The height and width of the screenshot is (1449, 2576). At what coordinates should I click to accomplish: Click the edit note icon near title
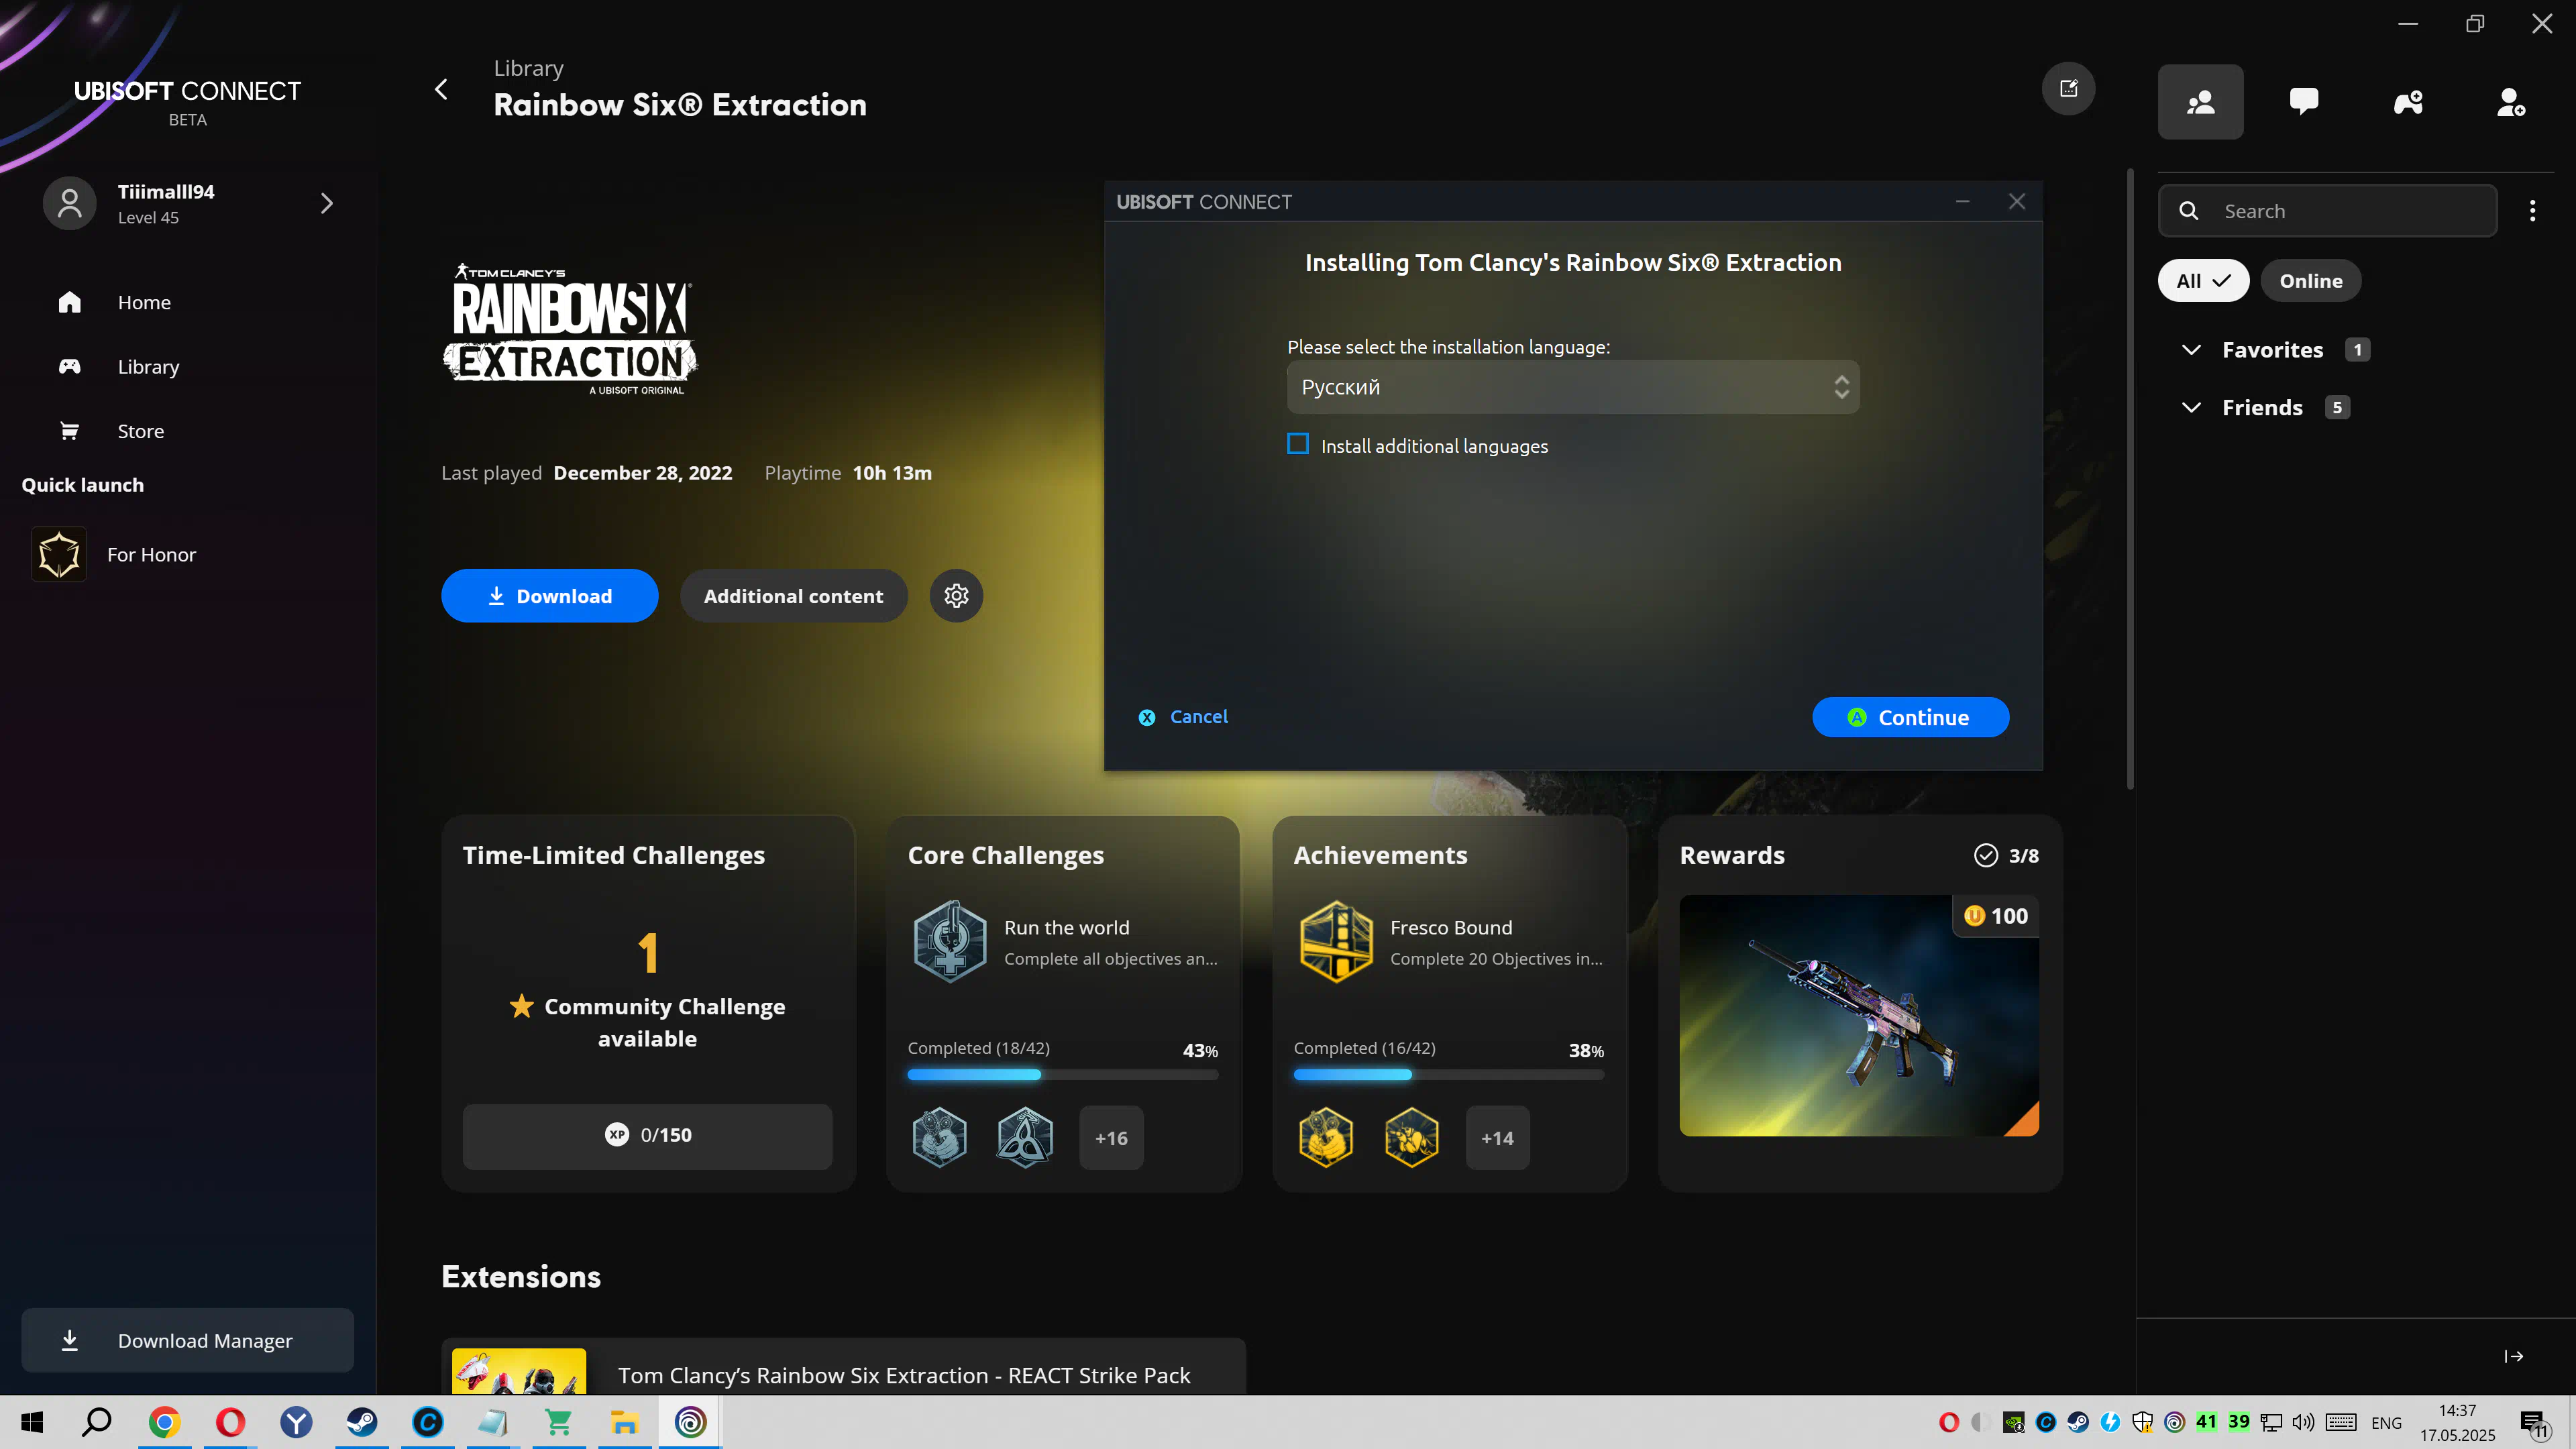point(2068,89)
